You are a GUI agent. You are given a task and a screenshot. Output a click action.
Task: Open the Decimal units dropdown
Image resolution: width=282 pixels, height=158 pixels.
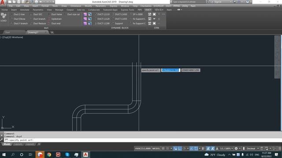[252, 148]
